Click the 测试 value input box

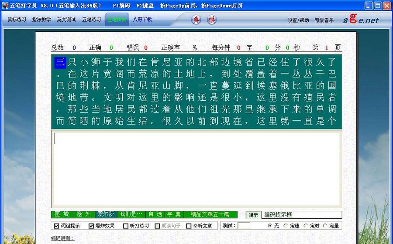244,226
